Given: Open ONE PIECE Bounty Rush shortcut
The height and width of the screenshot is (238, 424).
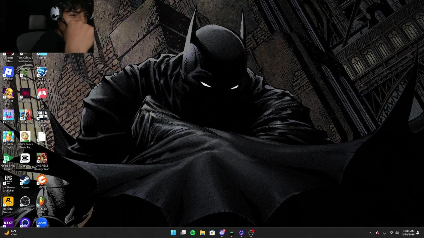Looking at the screenshot, I should pos(42,162).
